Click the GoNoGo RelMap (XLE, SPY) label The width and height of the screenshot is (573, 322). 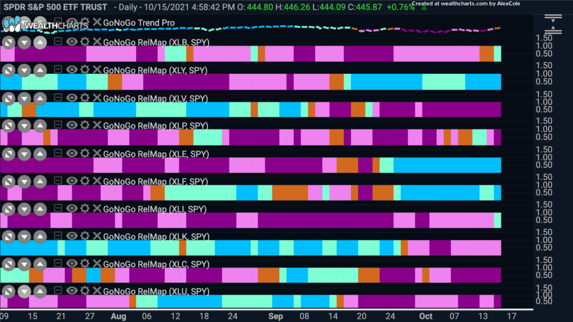[156, 154]
